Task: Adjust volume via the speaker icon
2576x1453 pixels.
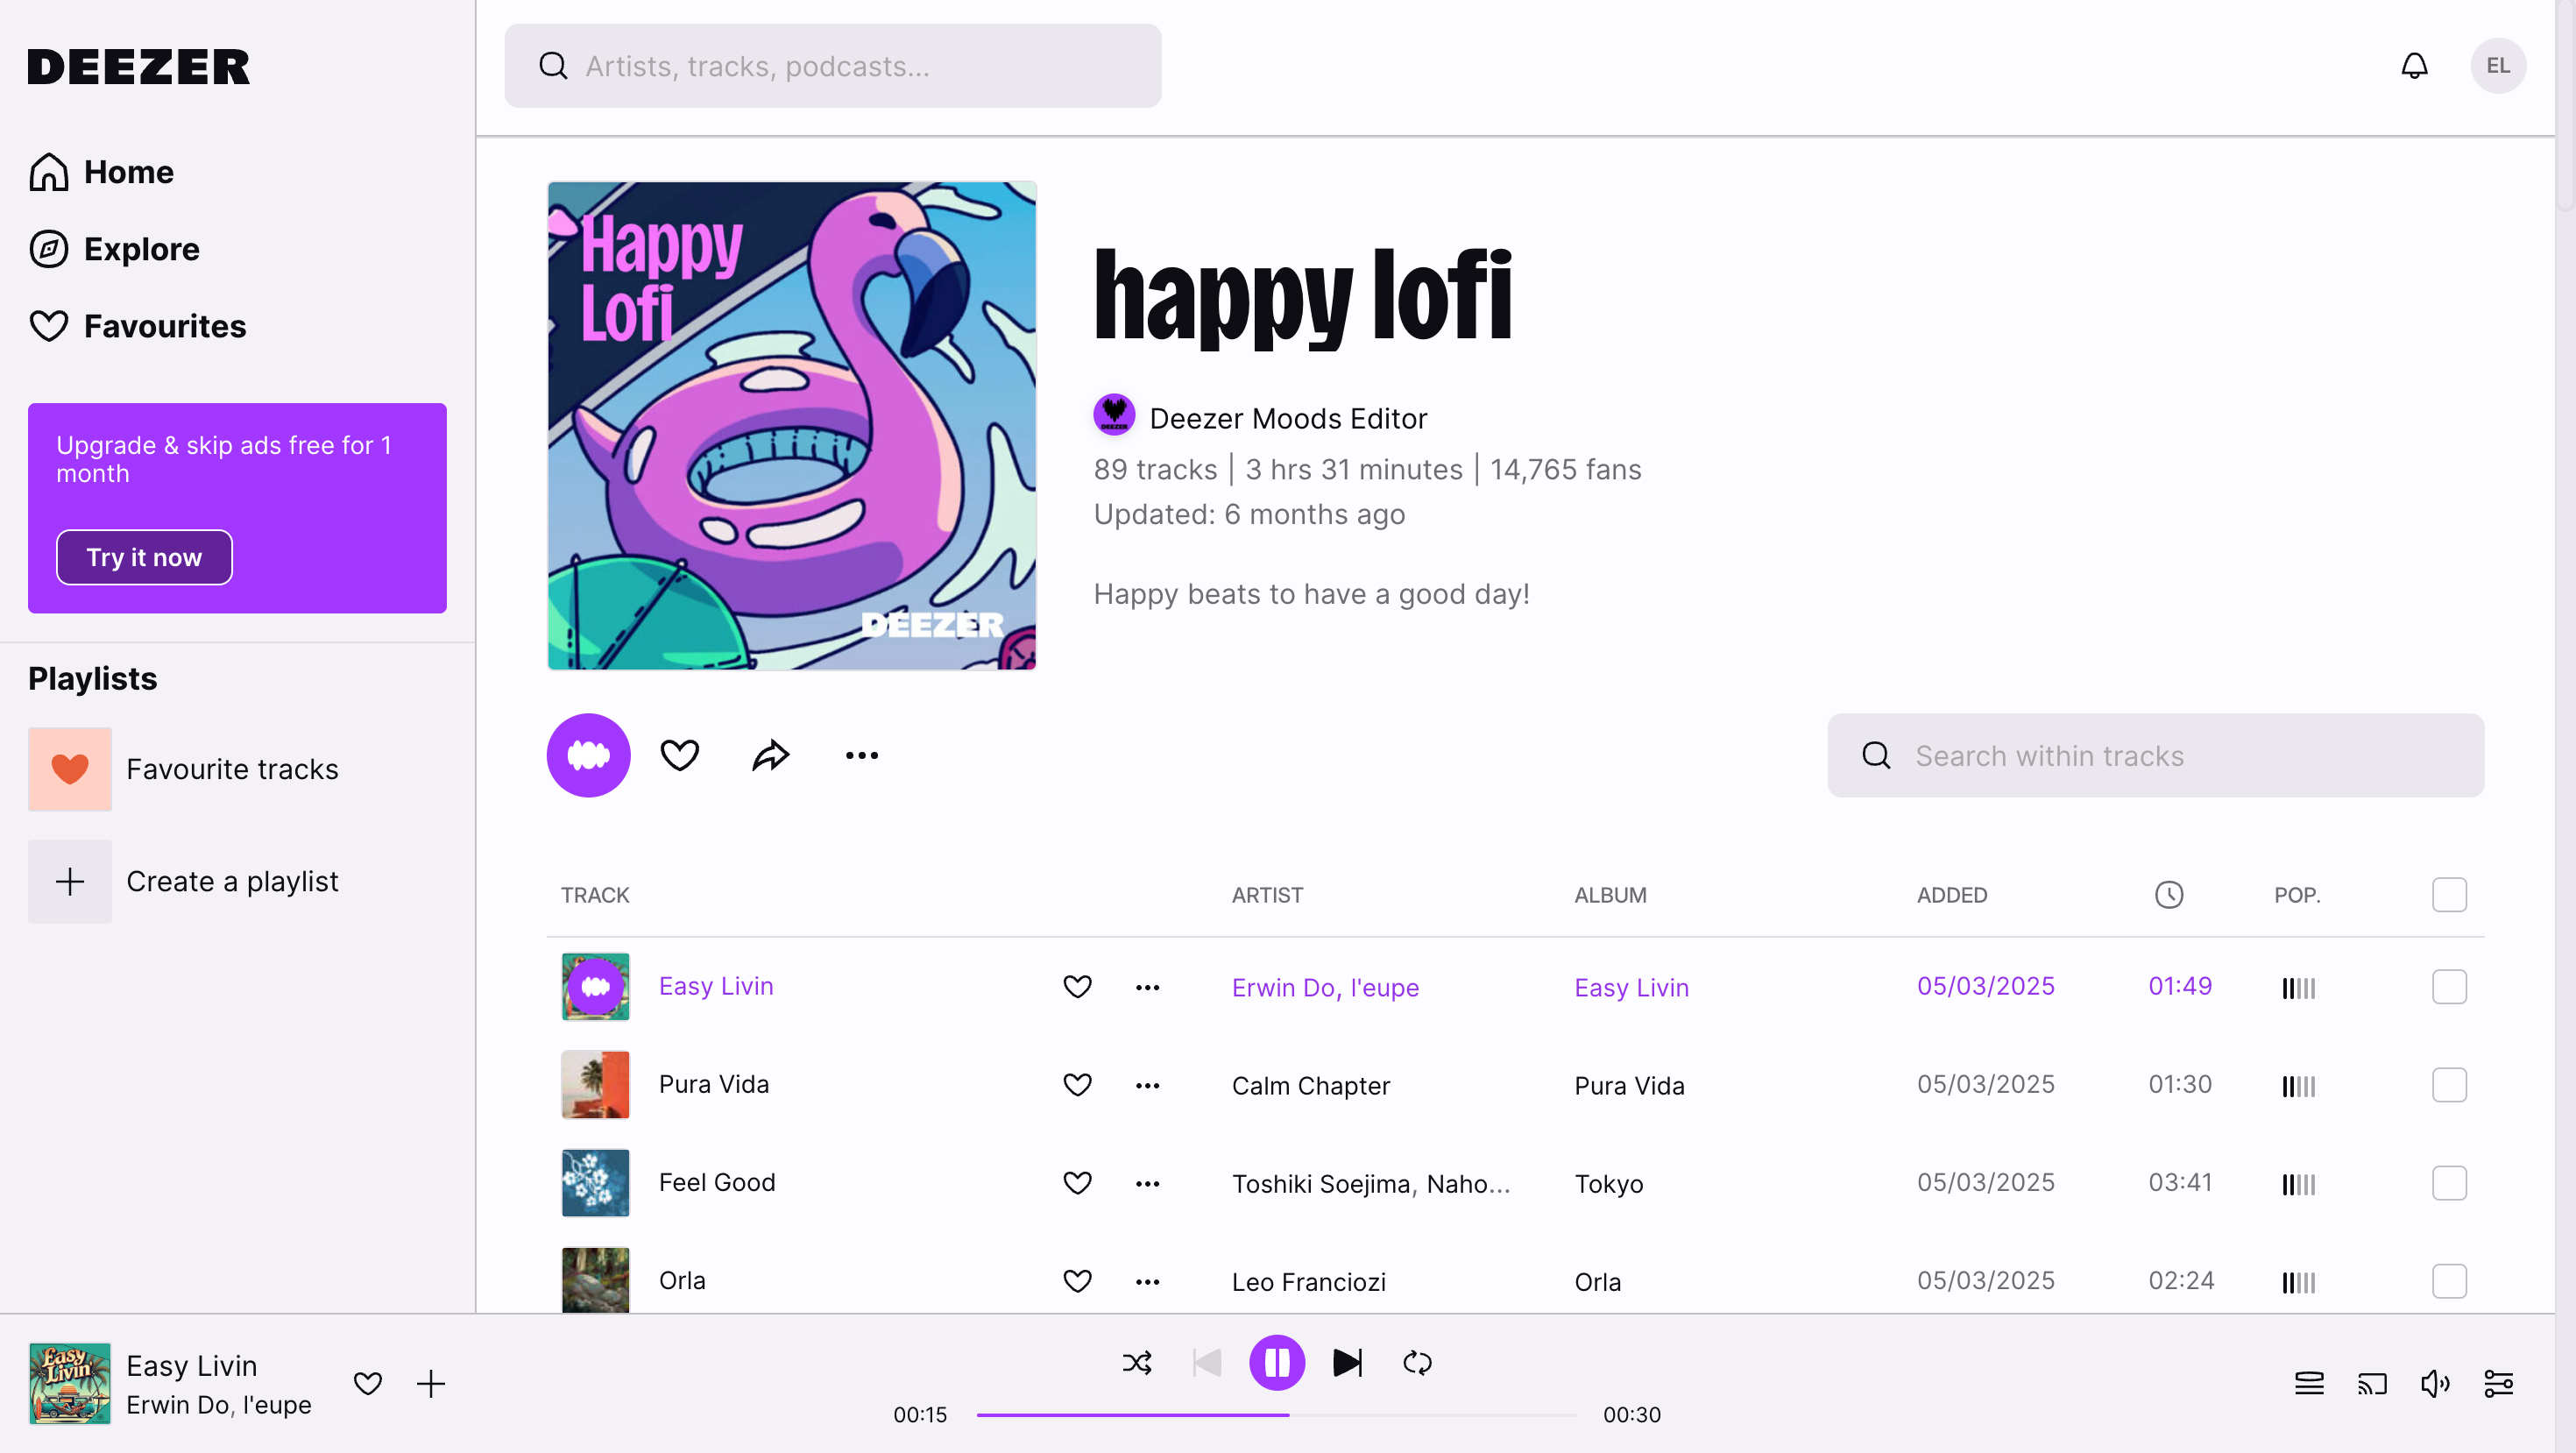Action: tap(2436, 1384)
